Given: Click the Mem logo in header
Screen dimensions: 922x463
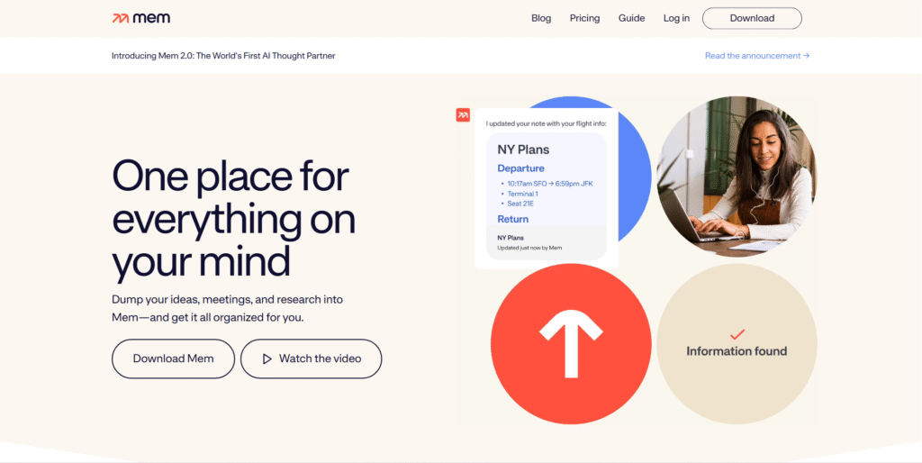Looking at the screenshot, I should 141,18.
